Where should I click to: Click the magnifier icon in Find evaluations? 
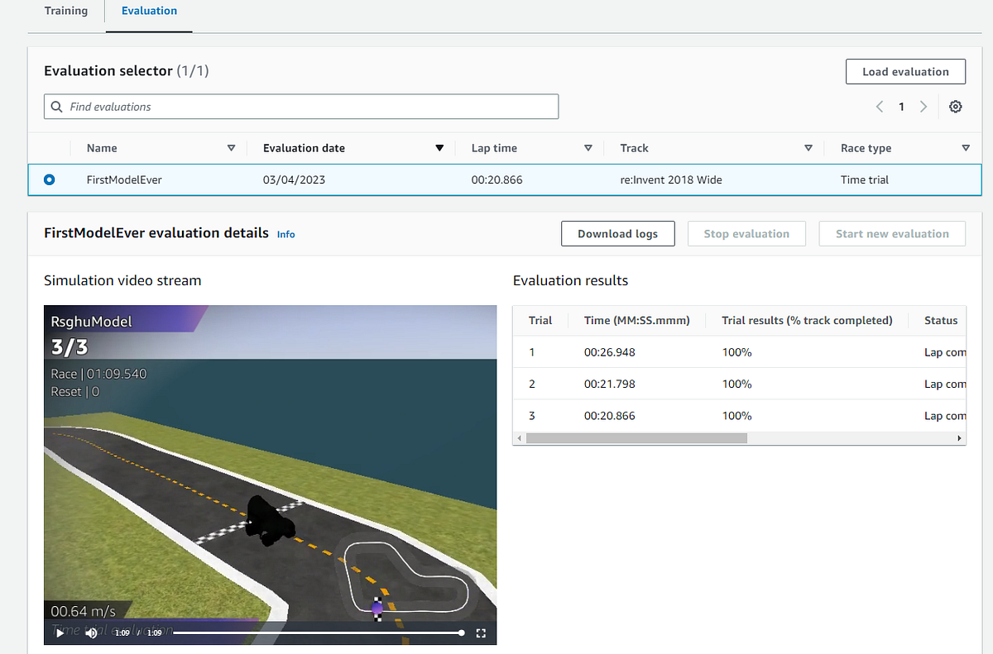pos(56,107)
